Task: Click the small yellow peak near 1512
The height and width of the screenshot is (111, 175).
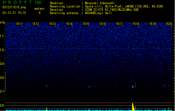Action: (47, 109)
